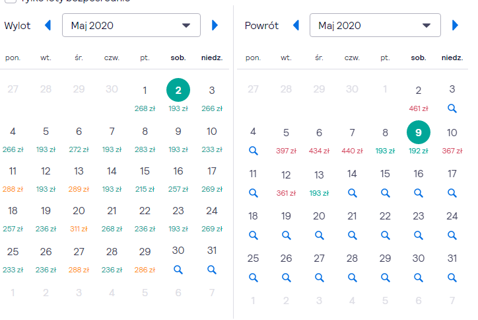
Task: Choose departure May 27 at 288 zł
Action: click(79, 260)
